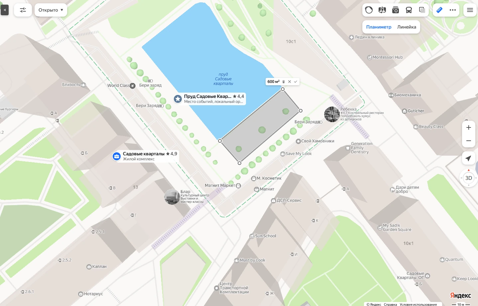Switch to Линейка tab
The width and height of the screenshot is (478, 306).
[407, 27]
